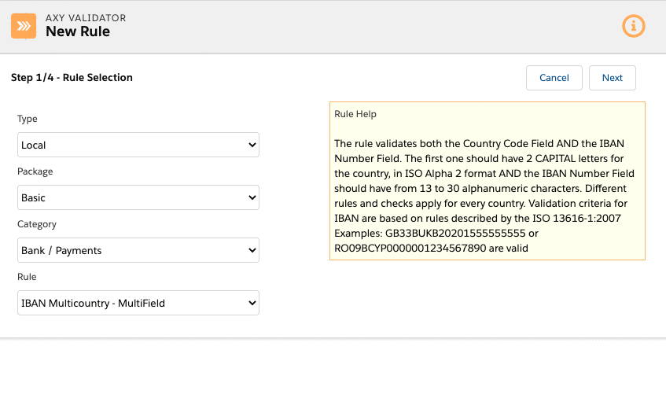Click the Cancel button
666x409 pixels.
pos(554,78)
